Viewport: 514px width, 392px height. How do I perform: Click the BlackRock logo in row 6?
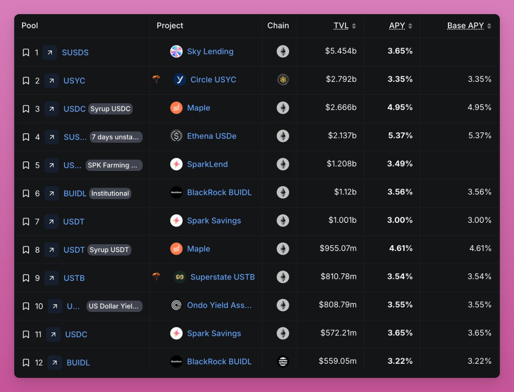[x=176, y=192]
